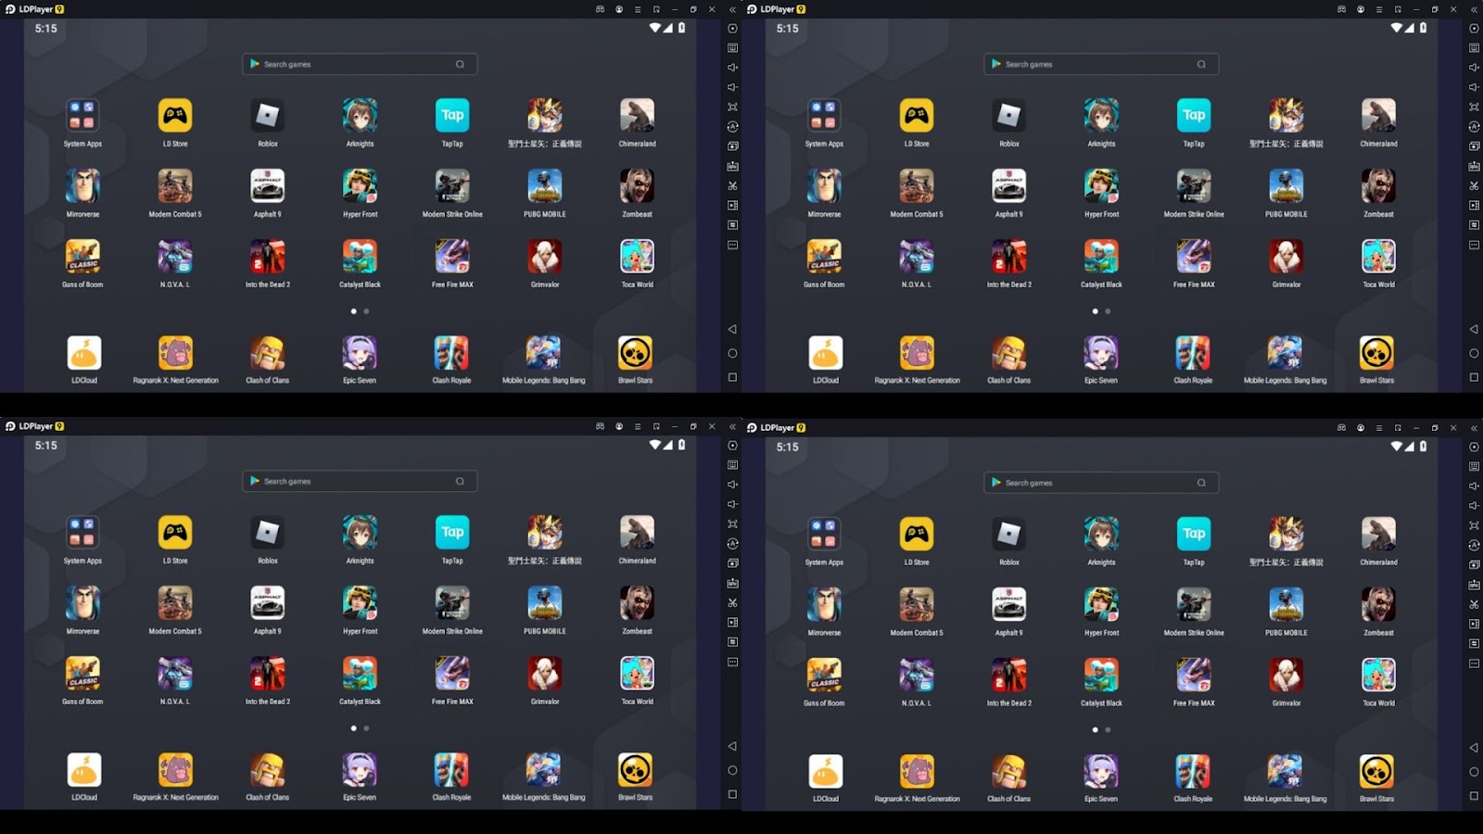Viewport: 1483px width, 834px height.
Task: Open Modern Strike Online in top-right window
Action: click(x=1194, y=186)
